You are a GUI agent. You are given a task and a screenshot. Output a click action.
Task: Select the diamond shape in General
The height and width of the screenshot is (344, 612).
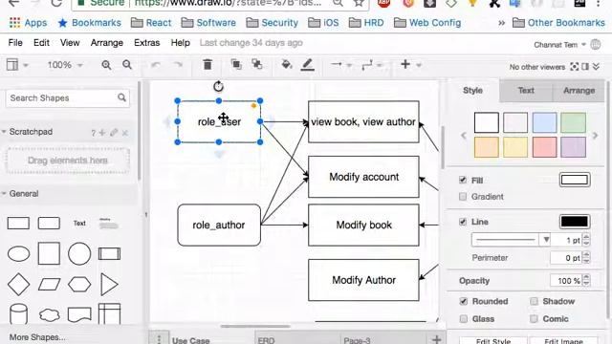point(18,285)
